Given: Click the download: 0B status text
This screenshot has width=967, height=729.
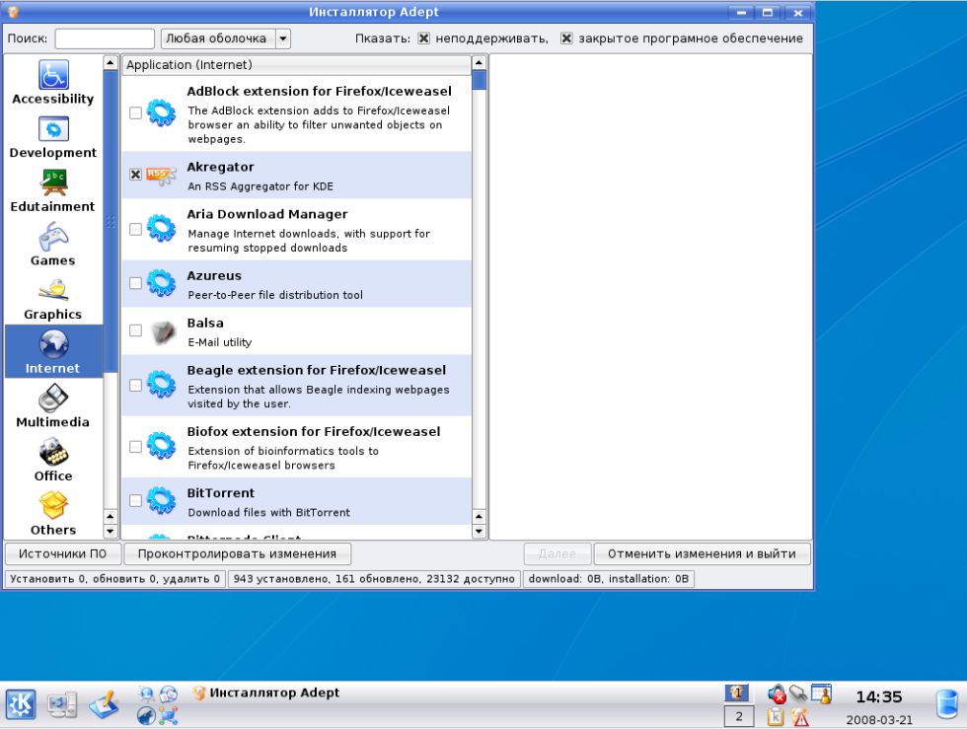Looking at the screenshot, I should pos(609,578).
